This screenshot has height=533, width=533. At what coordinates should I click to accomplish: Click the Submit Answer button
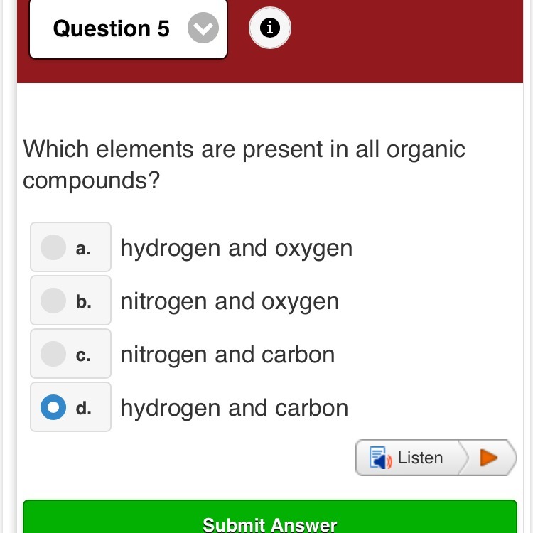[x=269, y=522]
